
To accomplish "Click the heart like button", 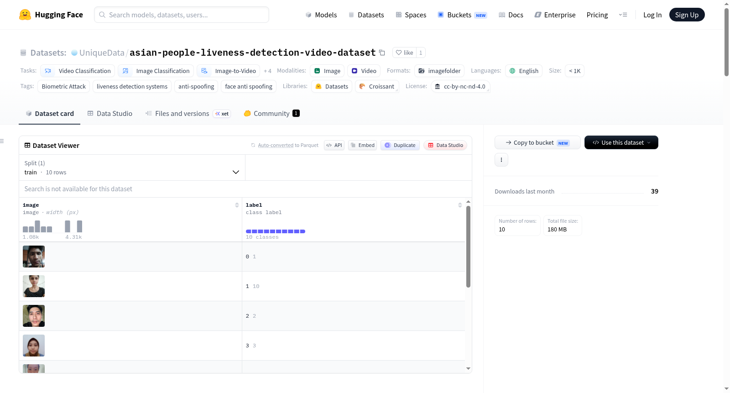I will point(404,52).
